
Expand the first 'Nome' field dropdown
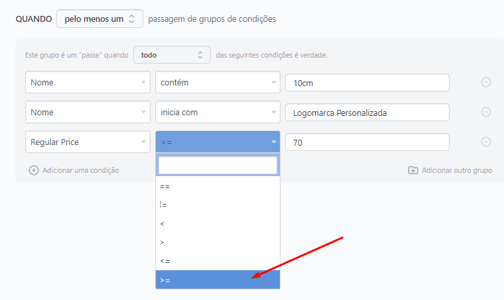pyautogui.click(x=88, y=83)
